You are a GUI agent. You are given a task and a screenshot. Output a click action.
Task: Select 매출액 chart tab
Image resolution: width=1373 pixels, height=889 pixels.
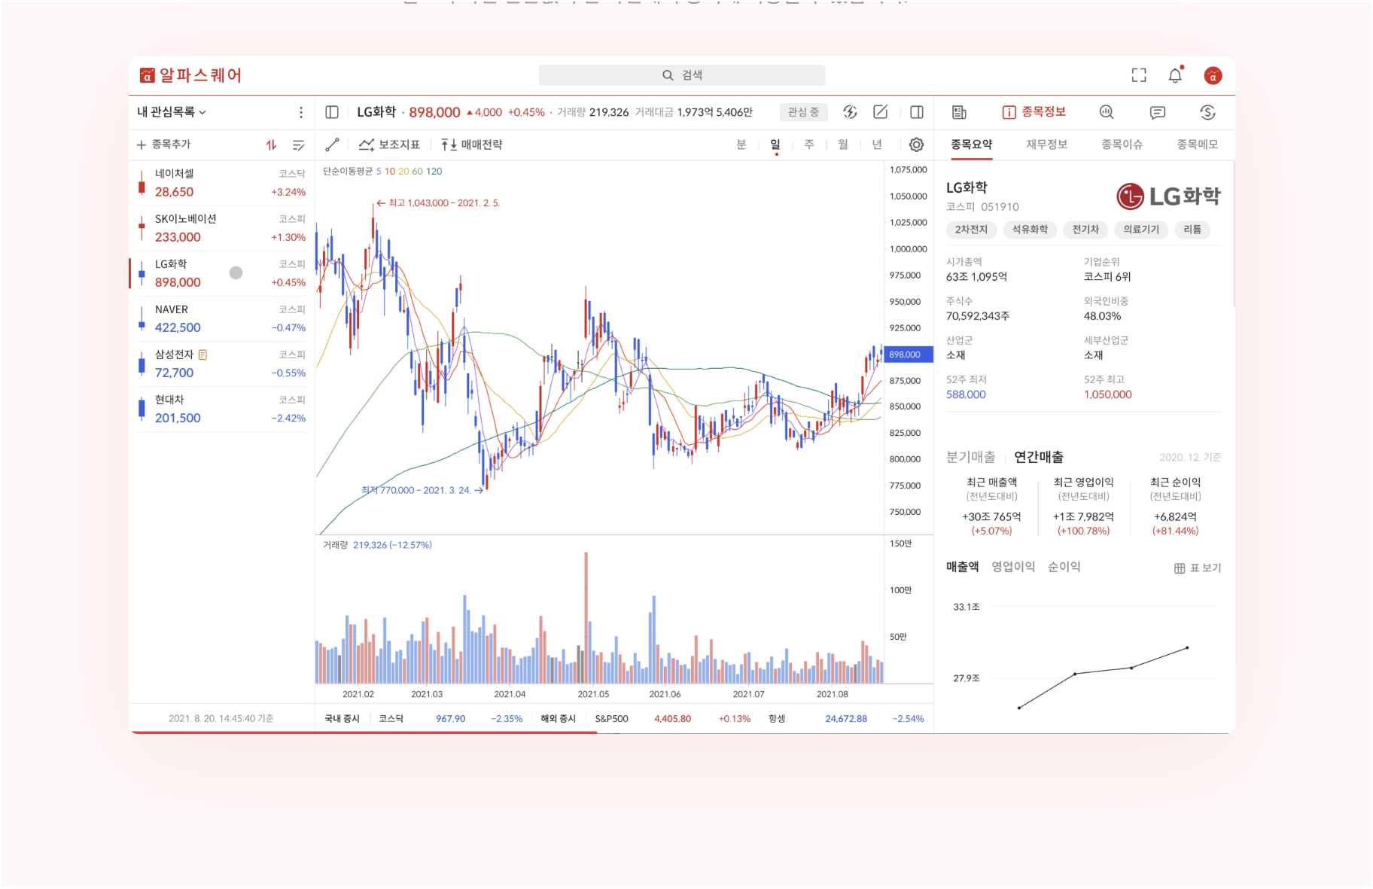click(962, 567)
